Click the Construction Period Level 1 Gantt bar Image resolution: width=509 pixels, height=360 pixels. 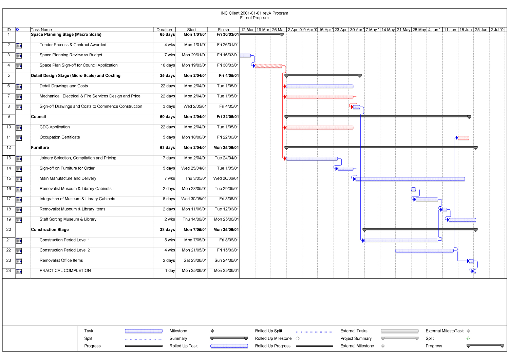pos(401,241)
